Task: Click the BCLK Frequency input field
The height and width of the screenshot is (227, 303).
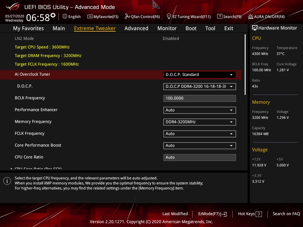Action: click(199, 98)
